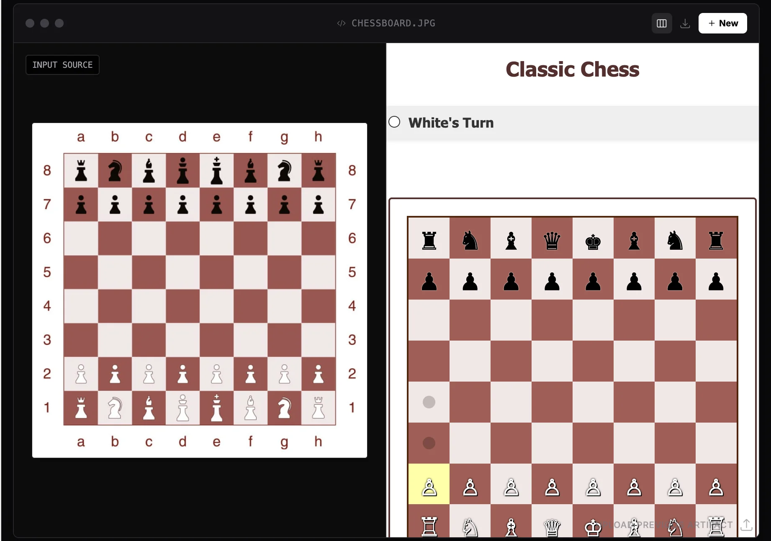
Task: Click the black rook in top-left corner of game board
Action: coord(429,241)
